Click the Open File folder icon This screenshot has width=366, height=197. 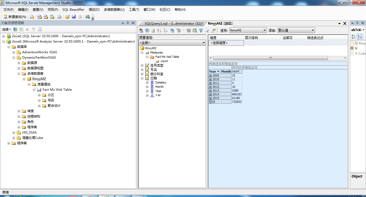[x=68, y=17]
